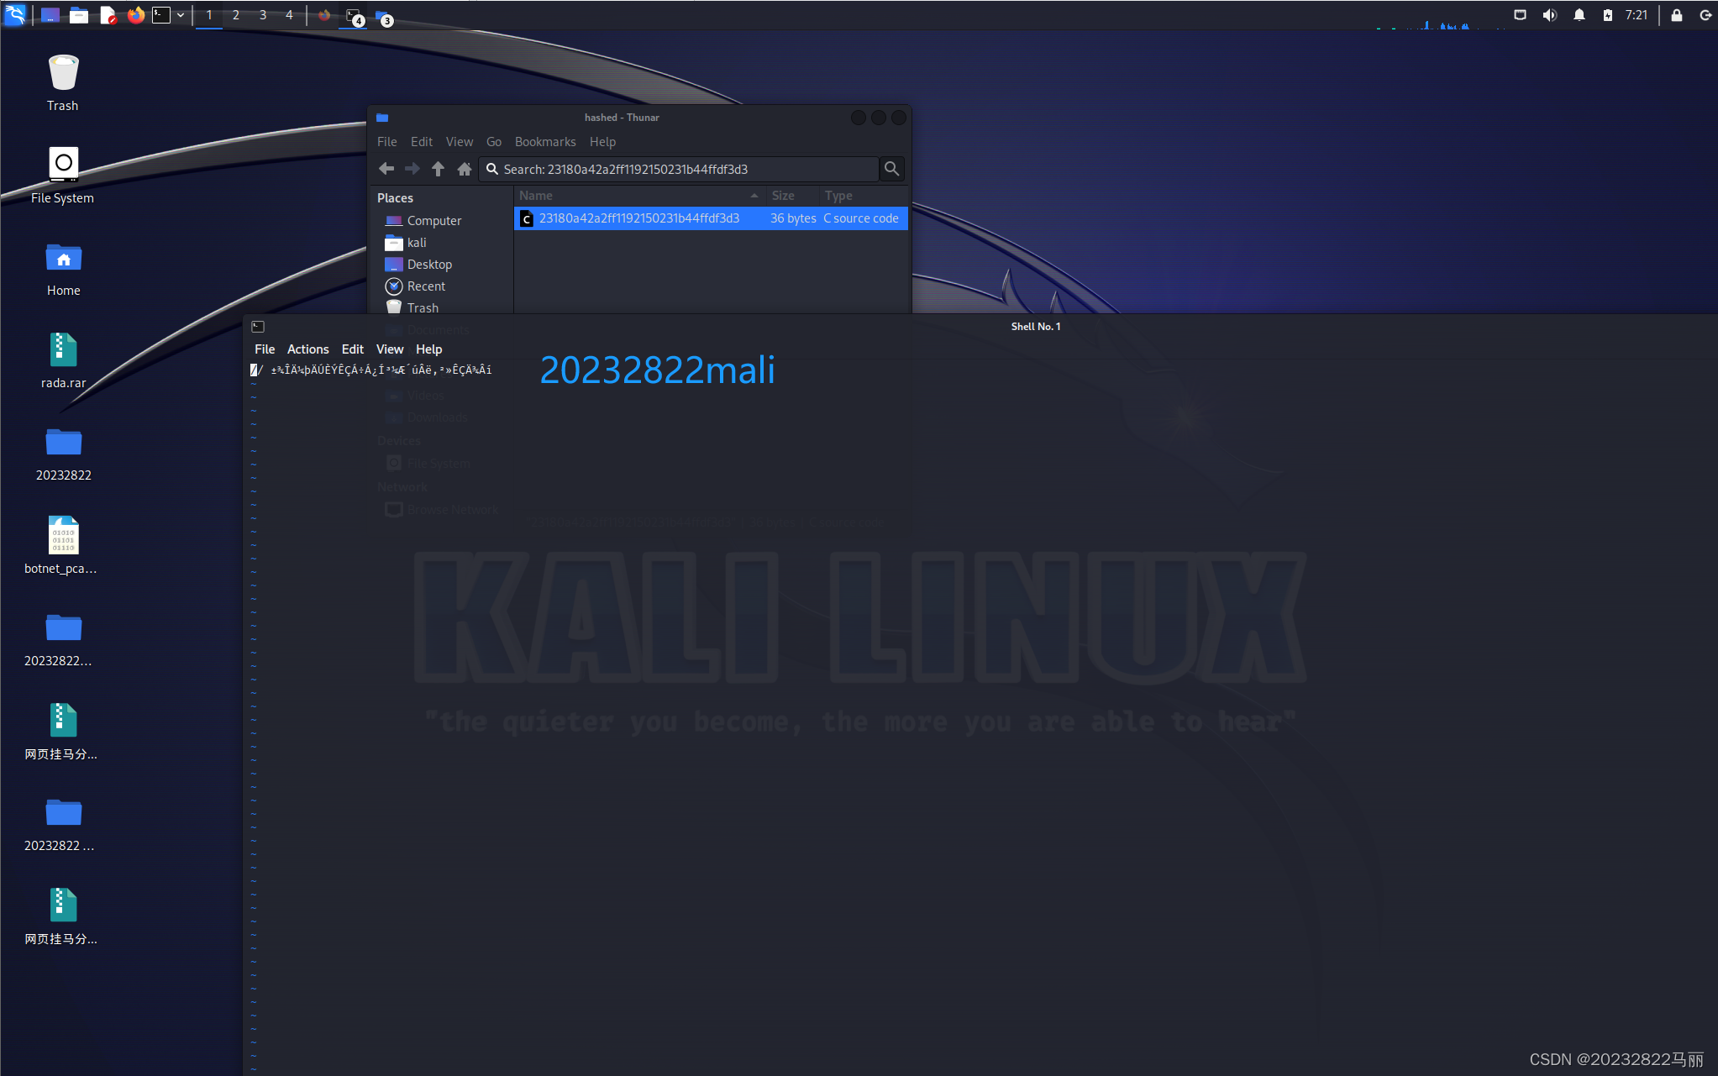Click the first line of vim text
The height and width of the screenshot is (1076, 1718).
click(x=371, y=370)
